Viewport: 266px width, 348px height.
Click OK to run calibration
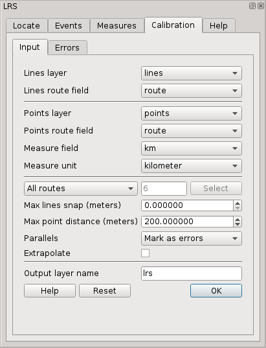(x=216, y=291)
